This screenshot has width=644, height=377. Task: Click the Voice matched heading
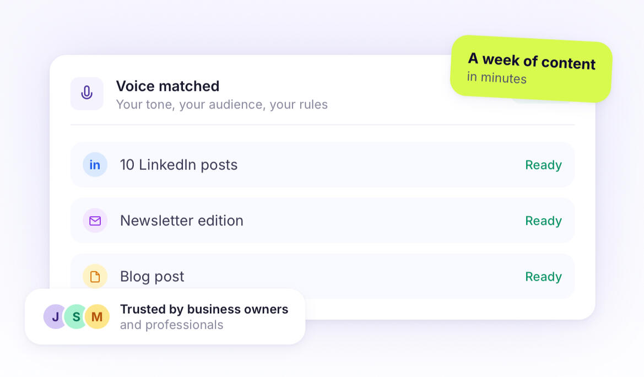[167, 86]
